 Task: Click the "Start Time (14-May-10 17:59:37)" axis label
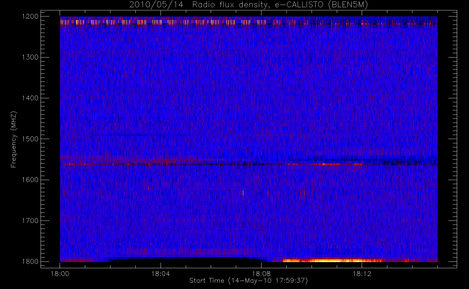point(249,281)
